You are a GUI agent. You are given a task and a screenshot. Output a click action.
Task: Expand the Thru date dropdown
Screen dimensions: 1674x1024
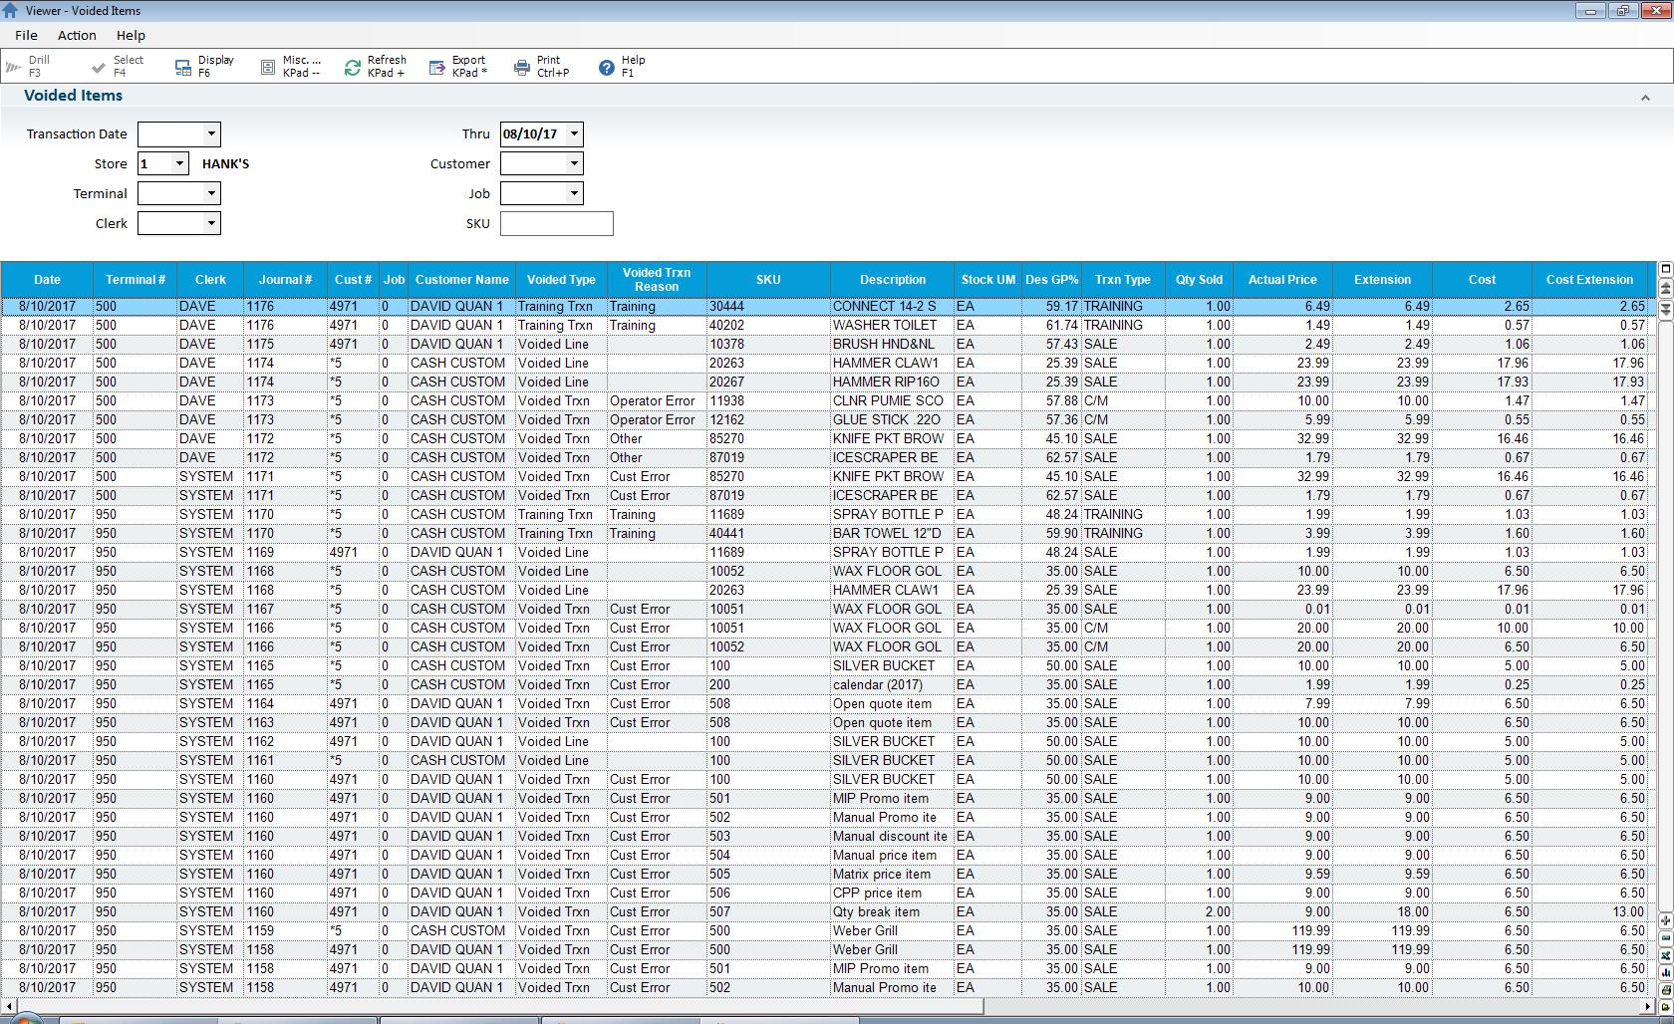tap(574, 133)
